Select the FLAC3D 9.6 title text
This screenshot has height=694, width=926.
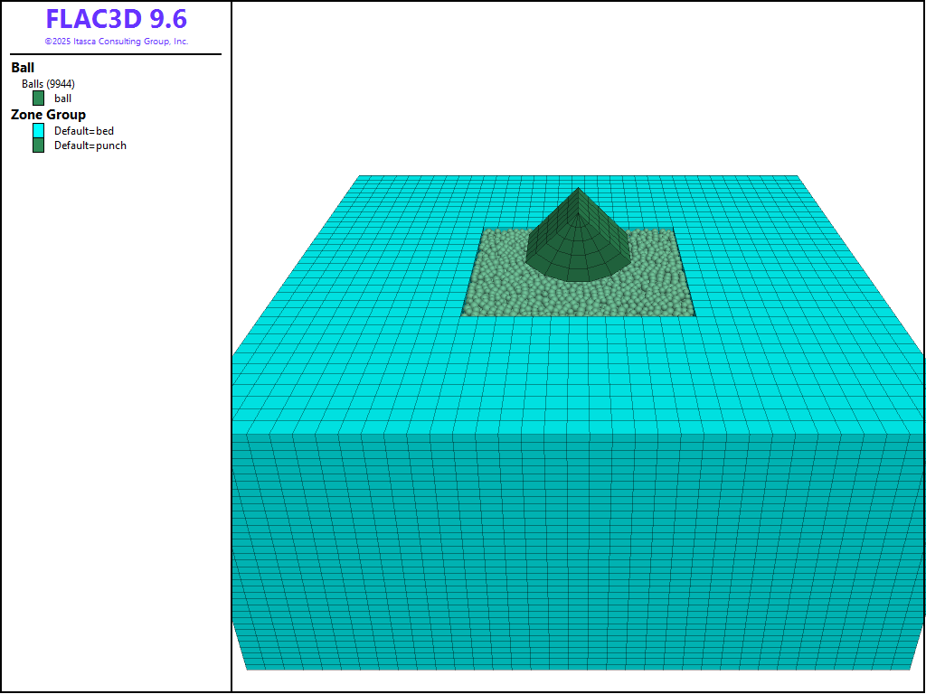116,20
